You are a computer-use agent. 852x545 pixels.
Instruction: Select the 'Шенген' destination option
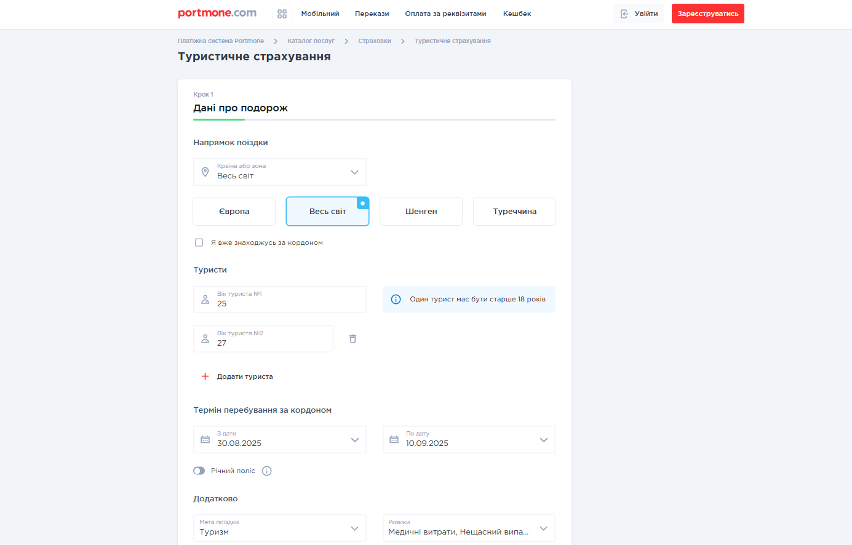pyautogui.click(x=421, y=212)
